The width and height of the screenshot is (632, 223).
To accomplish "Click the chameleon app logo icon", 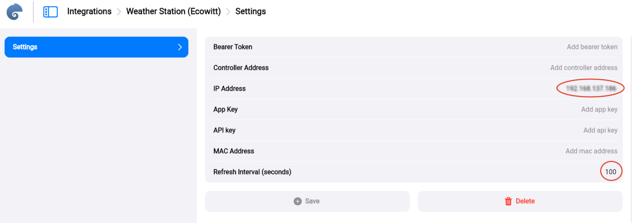I will (x=15, y=12).
